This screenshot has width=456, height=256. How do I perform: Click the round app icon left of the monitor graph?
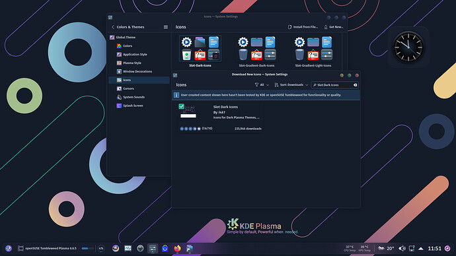[116, 249]
